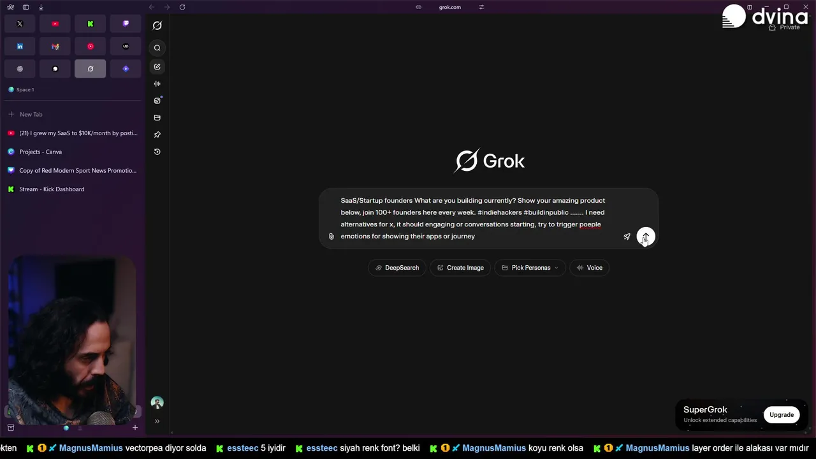Image resolution: width=816 pixels, height=459 pixels.
Task: Open the Gmail pinned tab tile
Action: coord(55,47)
